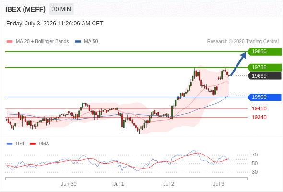Image resolution: width=283 pixels, height=192 pixels.
Task: Click the 19410 red support label
Action: pos(259,108)
